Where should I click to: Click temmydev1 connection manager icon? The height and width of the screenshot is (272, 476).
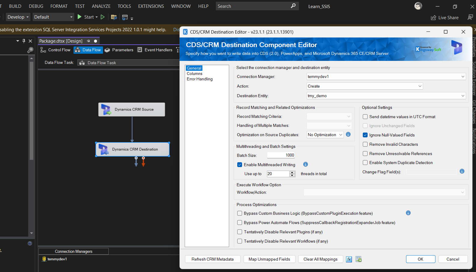tap(44, 259)
